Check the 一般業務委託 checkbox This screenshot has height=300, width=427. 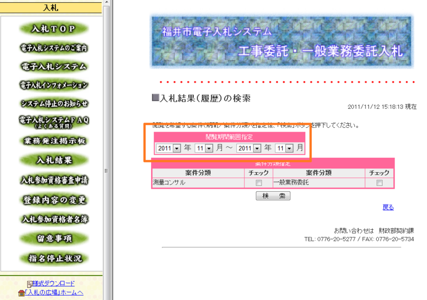pyautogui.click(x=379, y=183)
